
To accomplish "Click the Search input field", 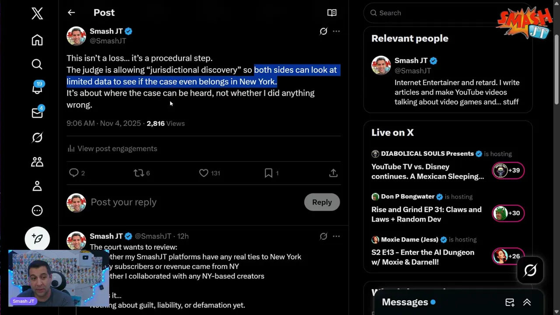I will pyautogui.click(x=433, y=13).
